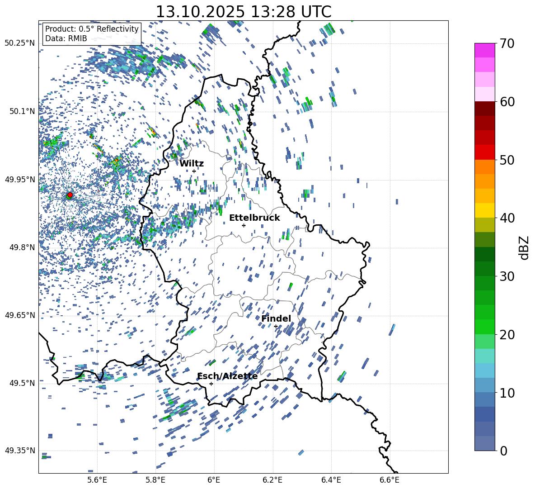
Task: Click the Wiltz station cross marker
Action: tap(194, 171)
